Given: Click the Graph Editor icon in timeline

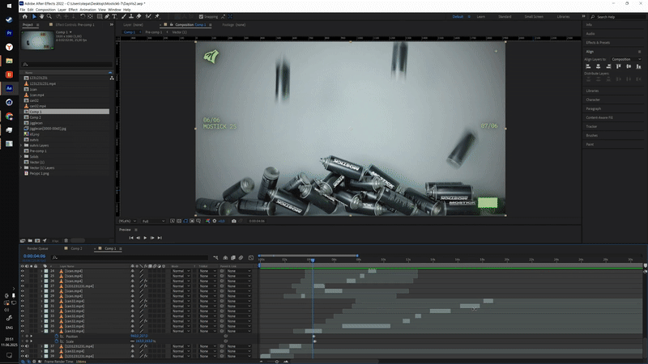Looking at the screenshot, I should point(251,258).
